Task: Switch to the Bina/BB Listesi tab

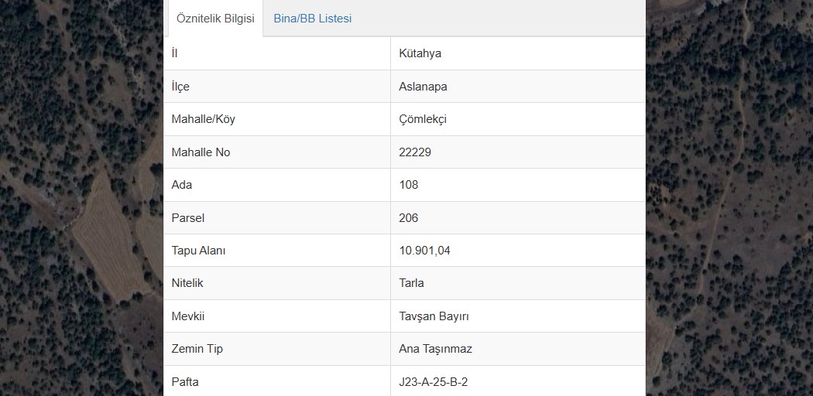Action: 312,19
